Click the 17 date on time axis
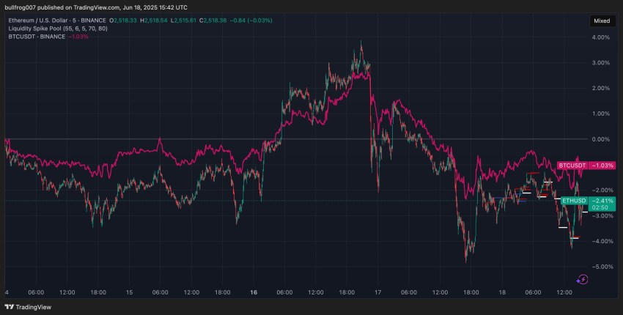Viewport: 623px width, 315px height. (376, 292)
